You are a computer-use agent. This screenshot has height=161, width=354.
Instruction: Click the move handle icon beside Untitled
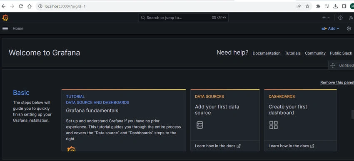[333, 65]
